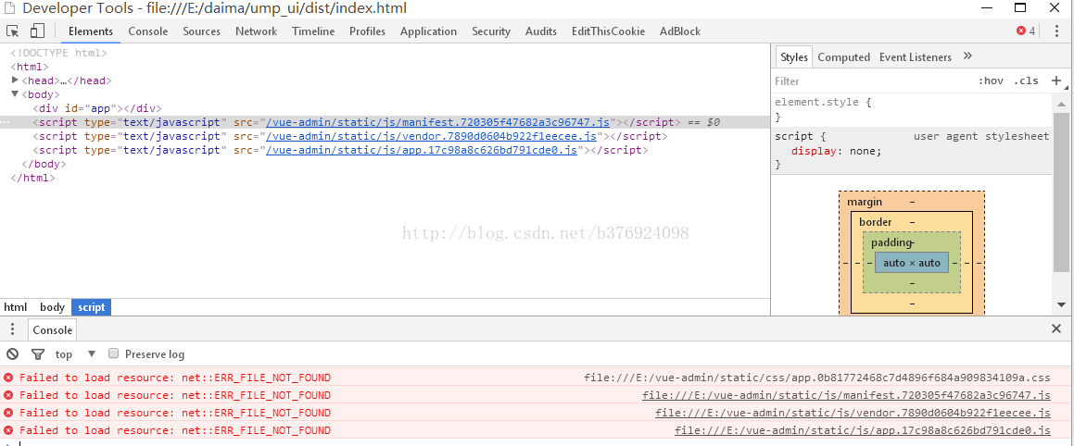Select html in the breadcrumb bar
Screen dimensions: 1074x446
coord(16,307)
